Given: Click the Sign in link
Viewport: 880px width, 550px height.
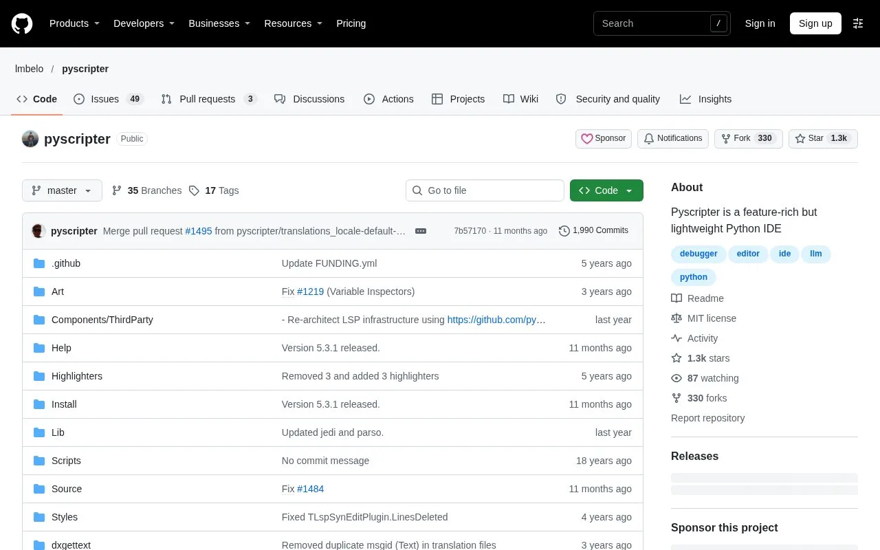Looking at the screenshot, I should coord(760,23).
